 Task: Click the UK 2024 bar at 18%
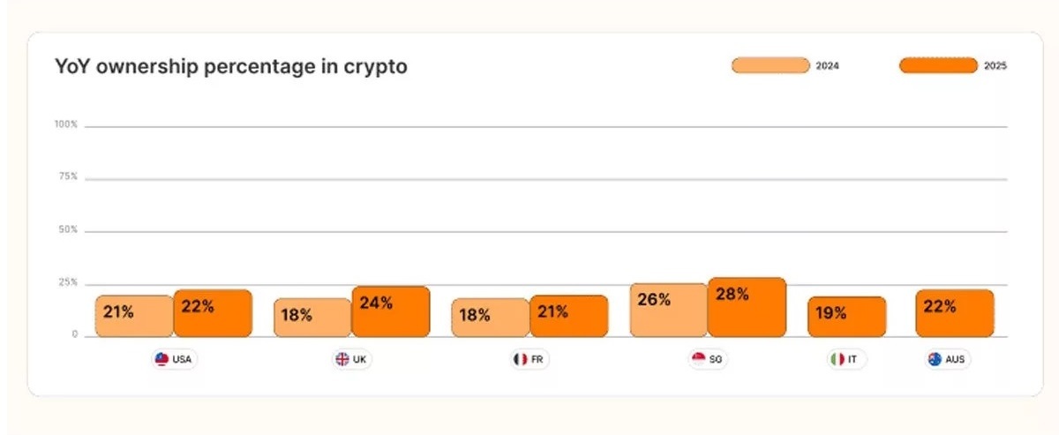point(312,318)
